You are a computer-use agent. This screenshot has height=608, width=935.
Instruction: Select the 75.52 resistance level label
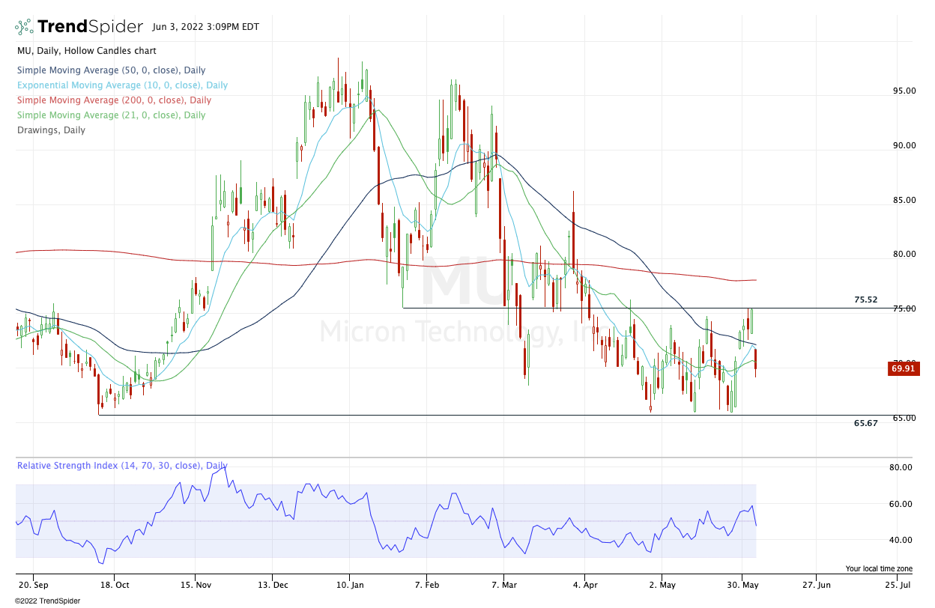865,300
